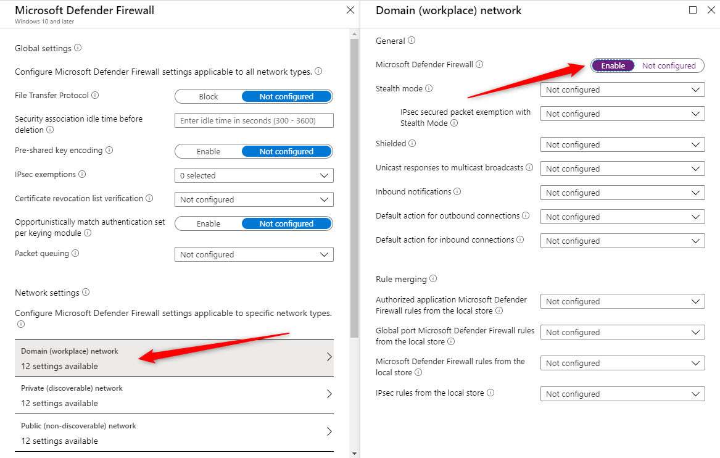Screen dimensions: 720x458
Task: Set File Transfer Protocol to Block
Action: (209, 96)
